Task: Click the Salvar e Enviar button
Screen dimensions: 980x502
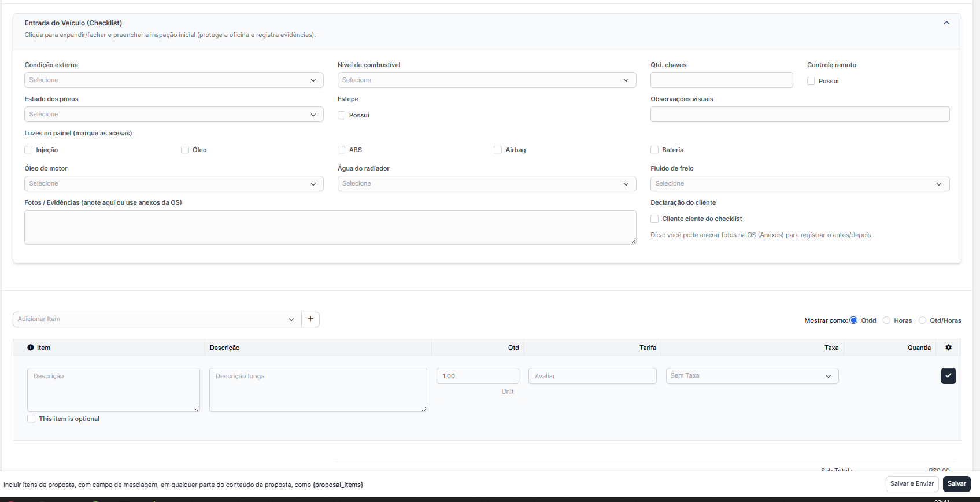Action: pyautogui.click(x=912, y=484)
